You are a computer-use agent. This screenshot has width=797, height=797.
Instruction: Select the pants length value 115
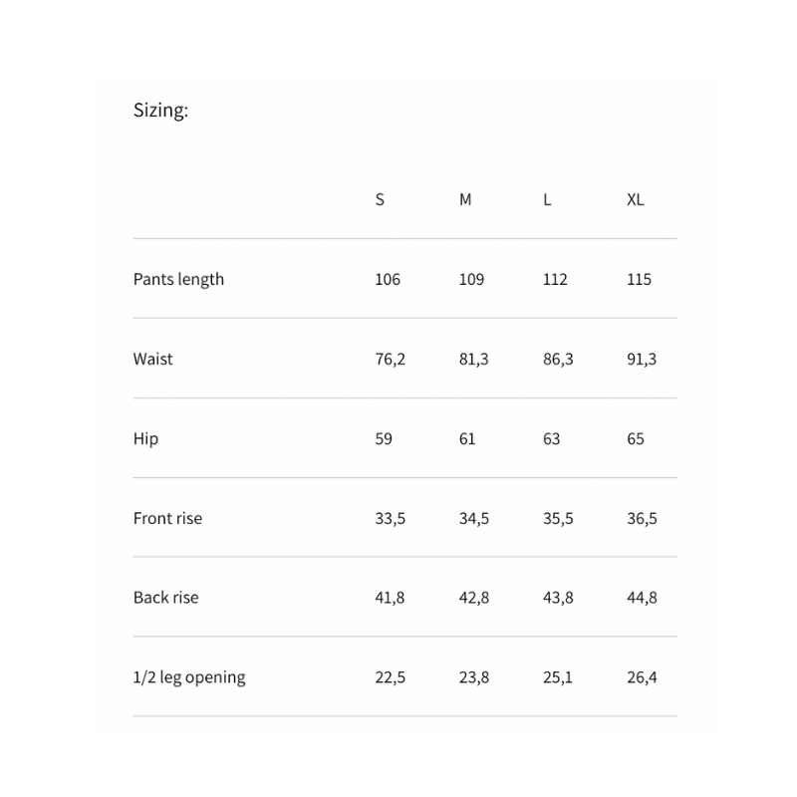tap(640, 279)
